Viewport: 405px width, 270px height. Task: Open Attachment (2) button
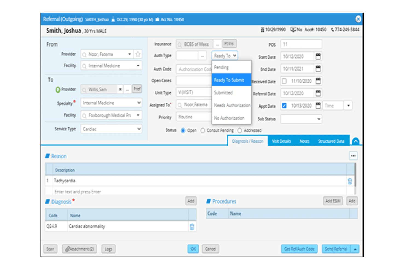[x=79, y=249]
